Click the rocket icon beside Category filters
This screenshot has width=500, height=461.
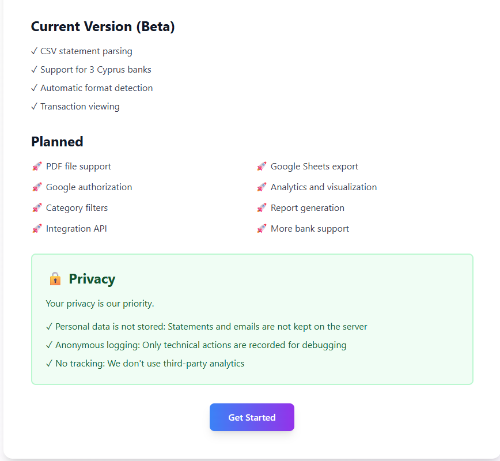pyautogui.click(x=36, y=207)
